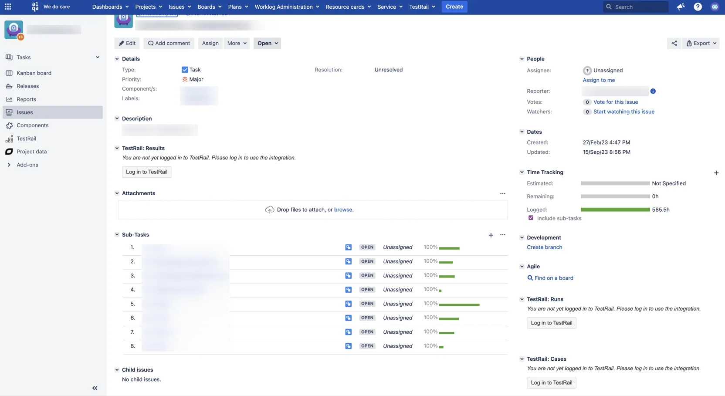Click the browse link in attachments dropzone
725x396 pixels.
point(343,210)
